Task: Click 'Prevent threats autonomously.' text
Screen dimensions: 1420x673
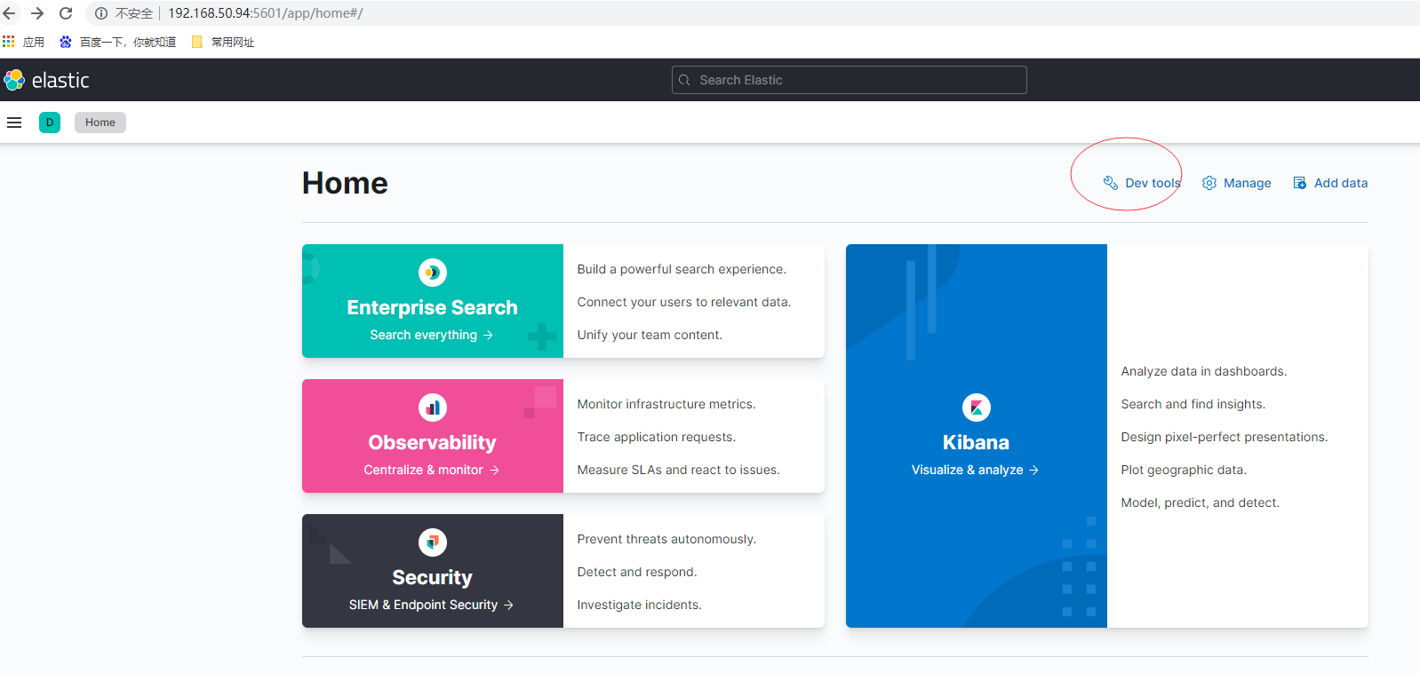Action: pos(666,539)
